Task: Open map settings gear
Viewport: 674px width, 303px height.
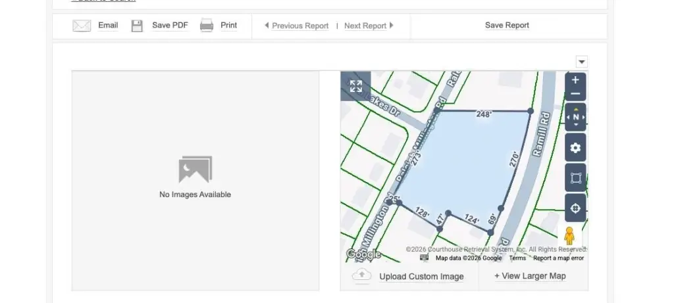Action: (575, 148)
